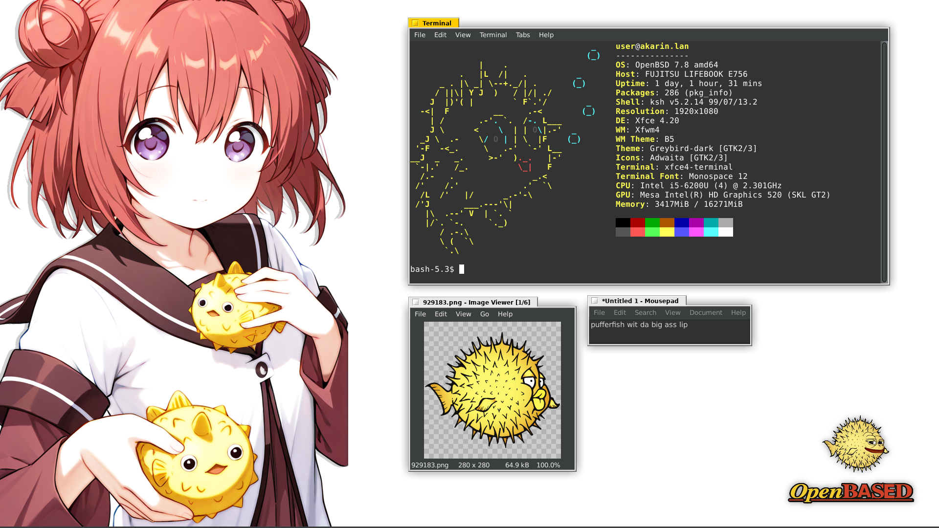939x528 pixels.
Task: Click the Image Viewer title bar icon
Action: pos(416,302)
